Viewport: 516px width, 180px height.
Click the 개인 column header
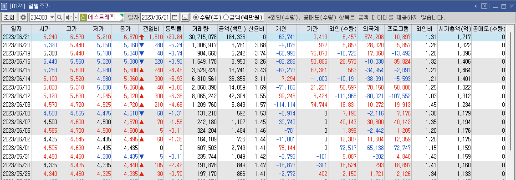(x=282, y=29)
